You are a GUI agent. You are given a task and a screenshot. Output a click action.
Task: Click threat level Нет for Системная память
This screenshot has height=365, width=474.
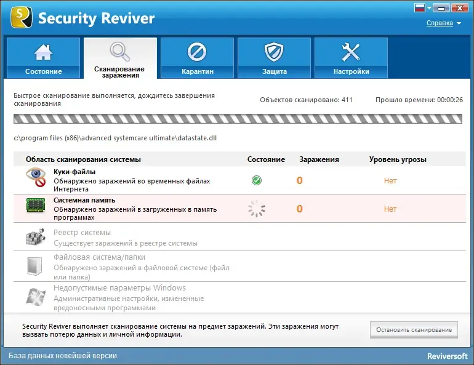(x=390, y=209)
